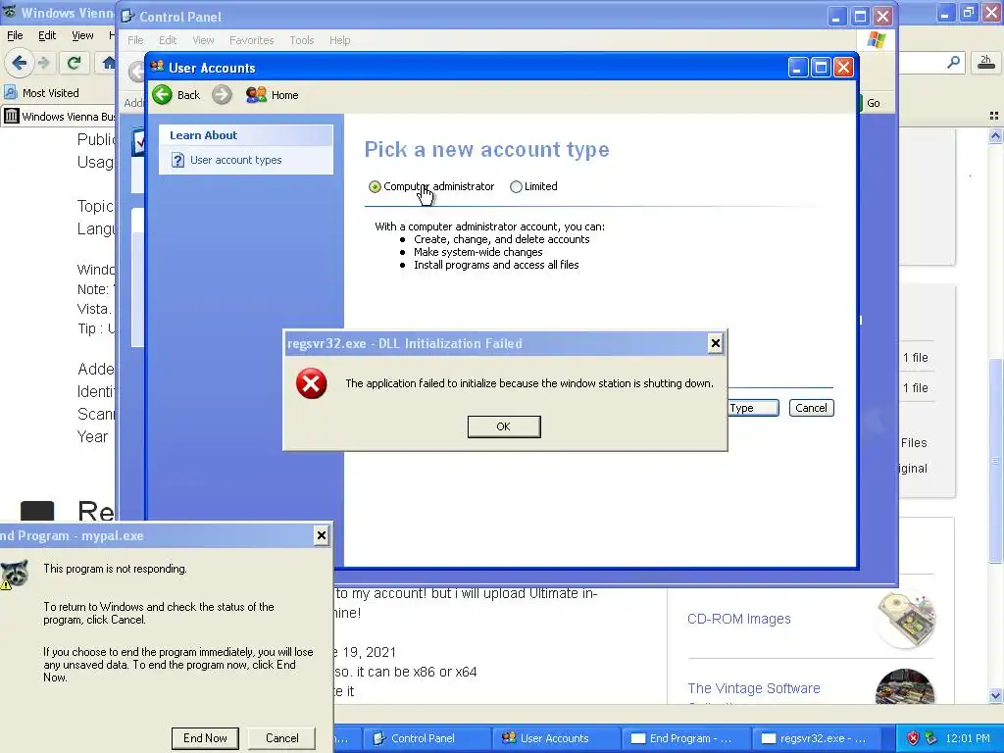Image resolution: width=1004 pixels, height=753 pixels.
Task: Click the red error icon in the regsvr32 dialog
Action: tap(311, 383)
